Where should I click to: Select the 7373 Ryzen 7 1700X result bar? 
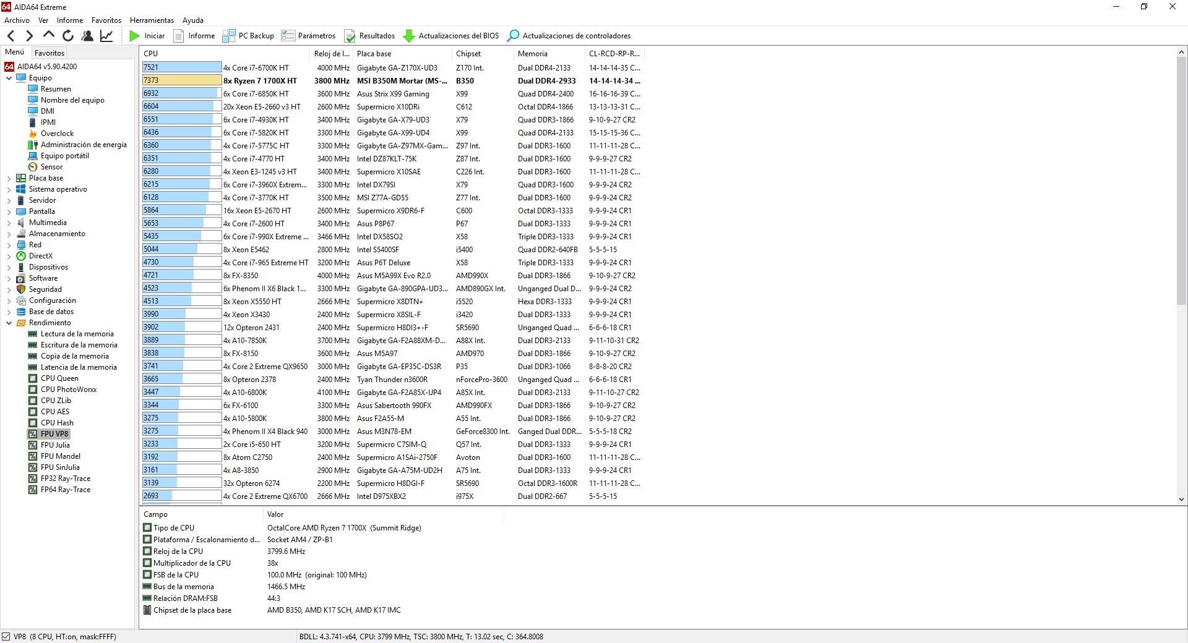[x=182, y=80]
